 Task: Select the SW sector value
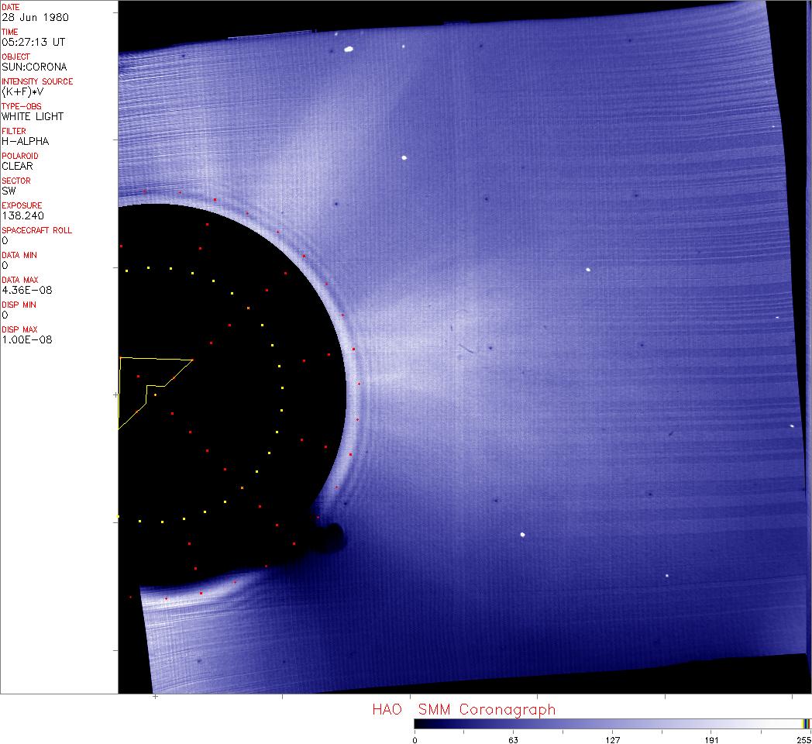[9, 191]
